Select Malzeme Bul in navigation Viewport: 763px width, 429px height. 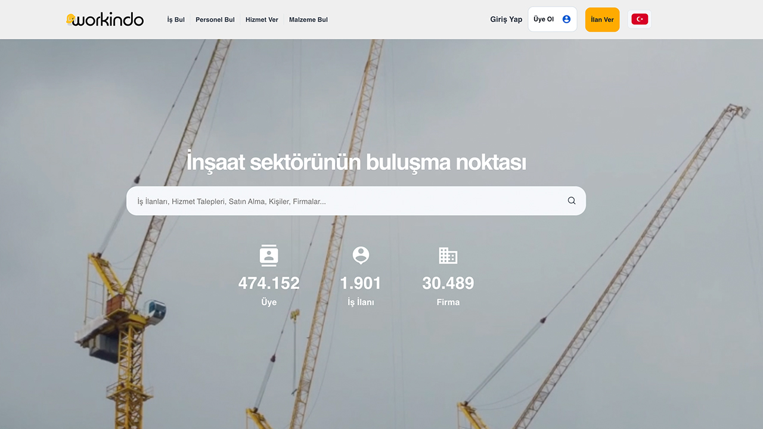(x=308, y=20)
